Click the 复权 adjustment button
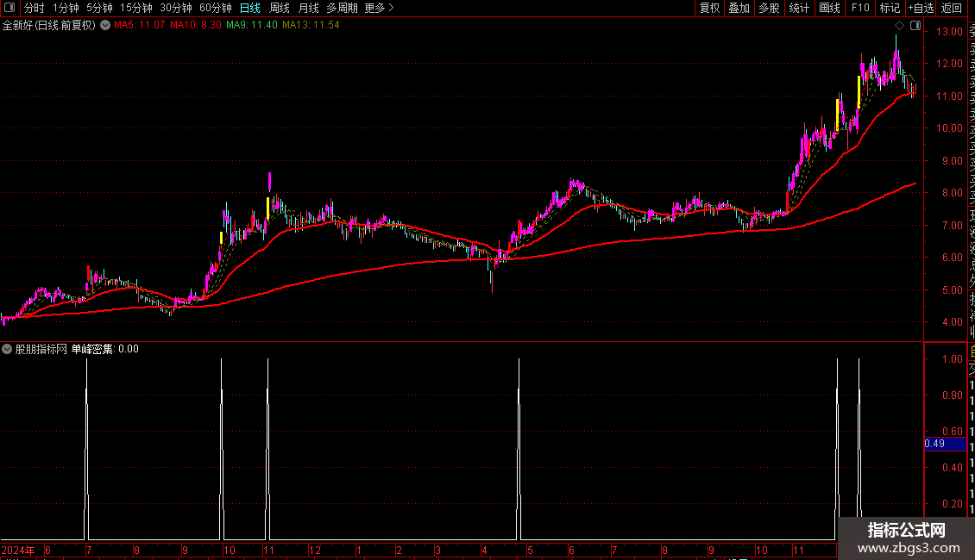The height and width of the screenshot is (560, 975). [x=709, y=8]
